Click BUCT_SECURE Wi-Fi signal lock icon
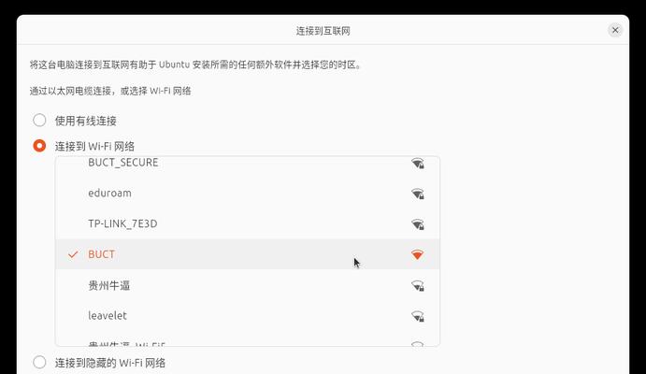Screen dimensions: 646x374 click(x=418, y=164)
